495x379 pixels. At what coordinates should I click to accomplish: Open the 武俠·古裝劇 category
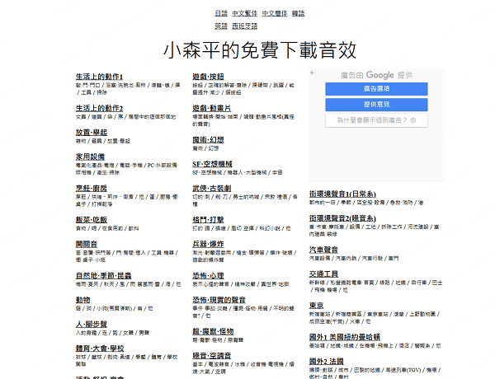[211, 188]
